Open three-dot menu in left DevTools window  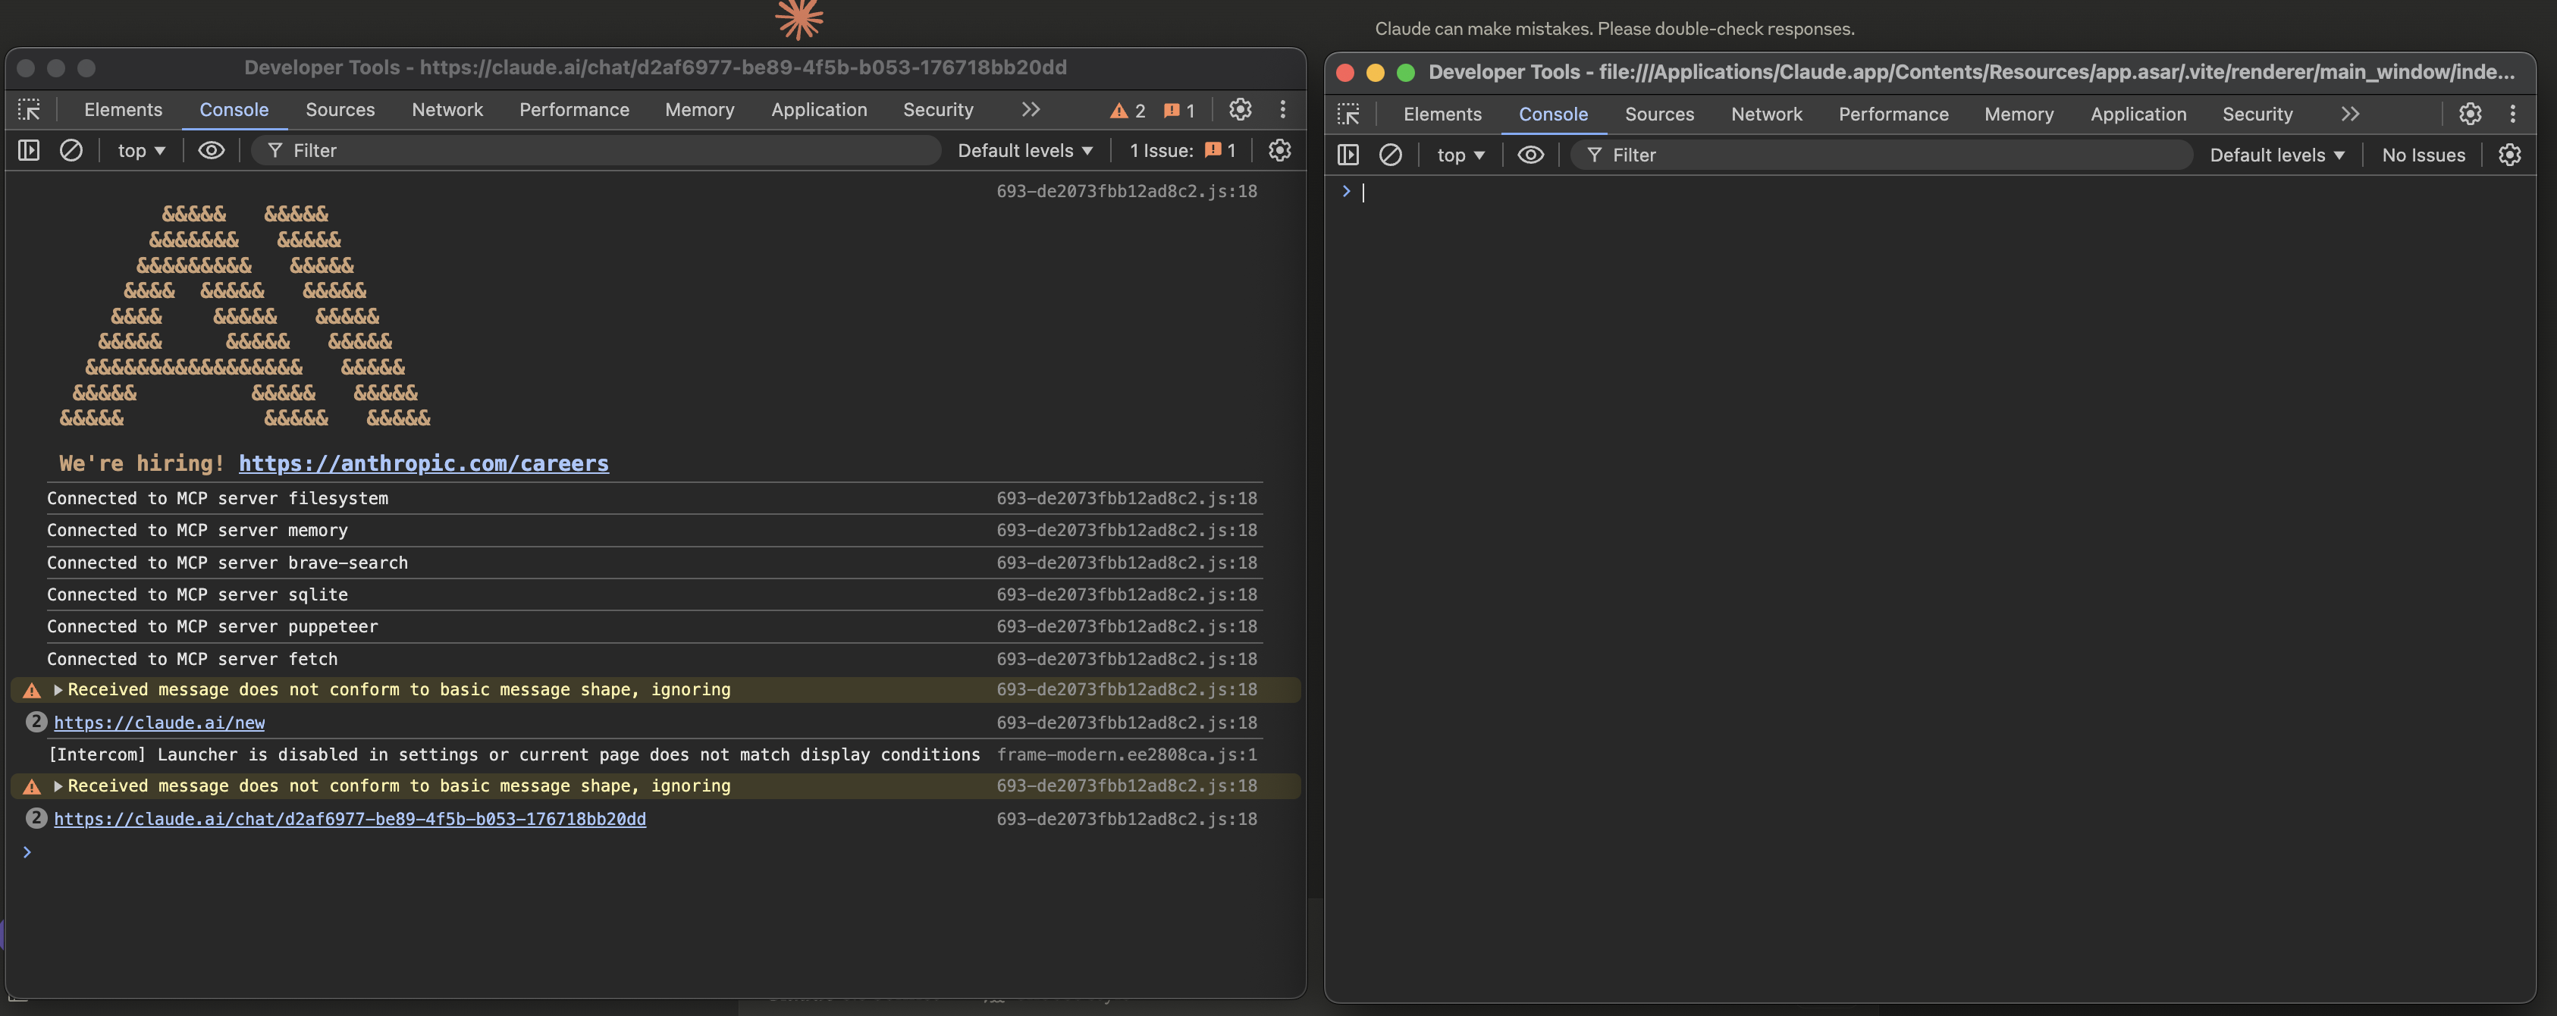click(x=1282, y=109)
